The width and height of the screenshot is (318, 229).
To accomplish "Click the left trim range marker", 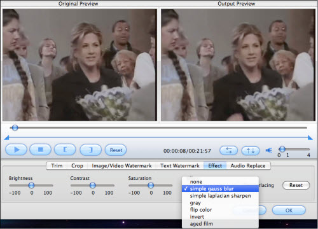I will point(6,137).
